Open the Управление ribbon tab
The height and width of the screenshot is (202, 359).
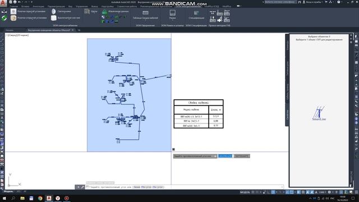tap(82, 6)
